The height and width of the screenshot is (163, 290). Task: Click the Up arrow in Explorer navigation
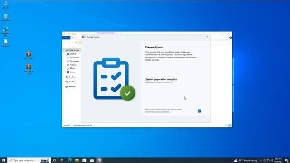coord(76,43)
